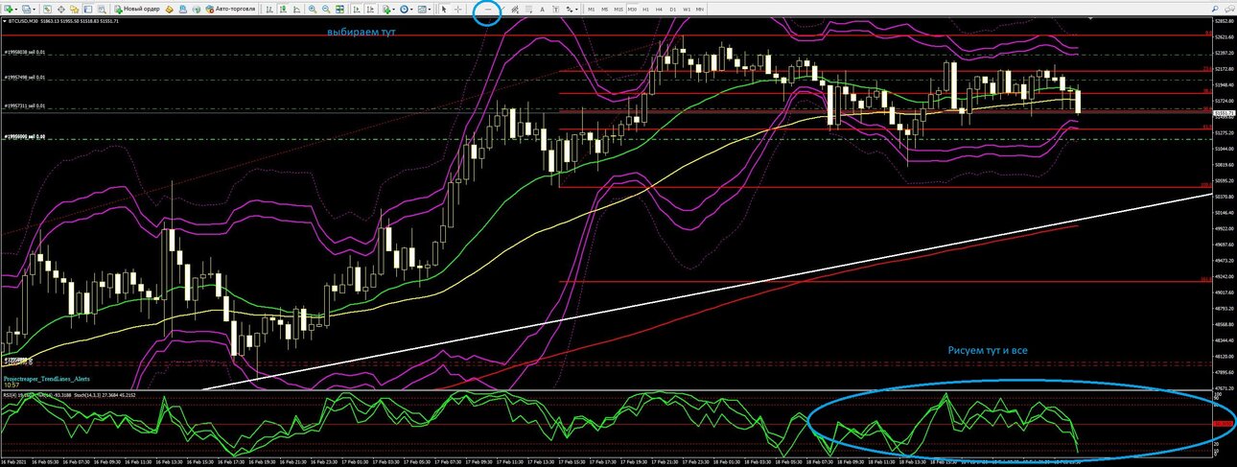The height and width of the screenshot is (467, 1237).
Task: Switch chart to candlesticks icon
Action: [x=283, y=9]
